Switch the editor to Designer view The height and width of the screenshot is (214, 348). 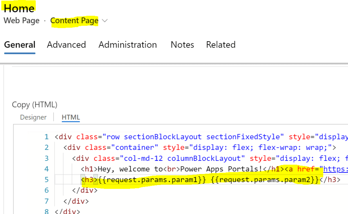pyautogui.click(x=33, y=117)
